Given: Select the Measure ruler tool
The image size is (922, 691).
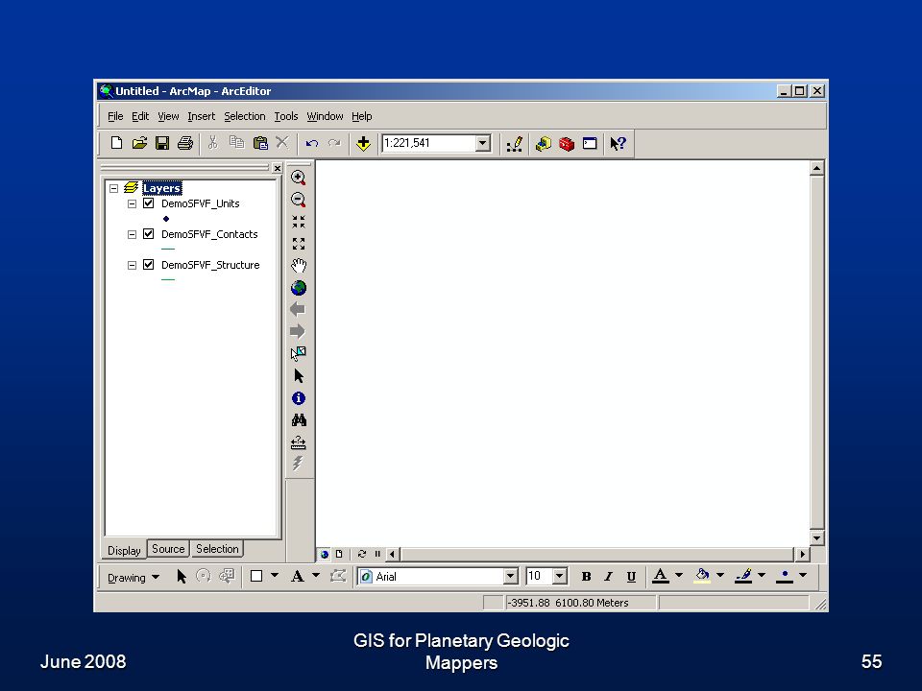Looking at the screenshot, I should coord(298,442).
